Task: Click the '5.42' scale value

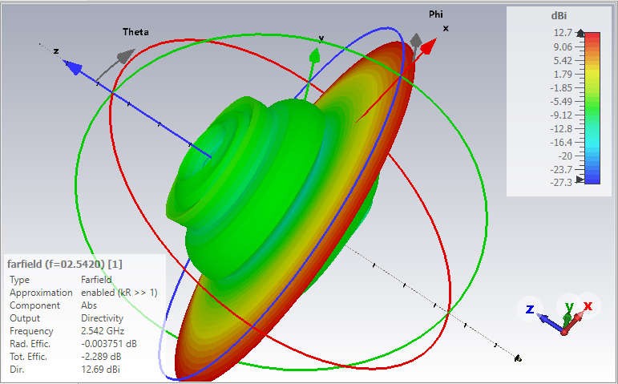Action: click(x=563, y=60)
